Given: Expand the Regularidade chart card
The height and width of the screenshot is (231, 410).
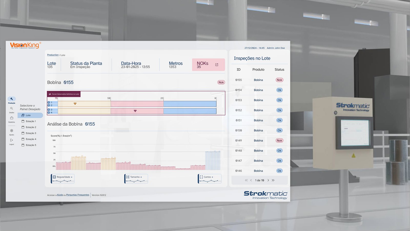Looking at the screenshot, I should point(63,178).
